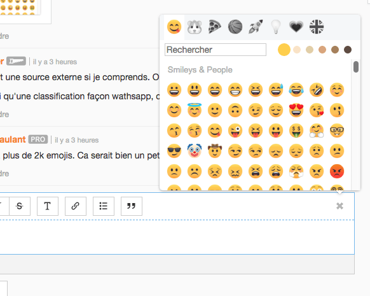Insert the sunglasses face emoji
Image resolution: width=370 pixels, height=296 pixels.
(174, 151)
